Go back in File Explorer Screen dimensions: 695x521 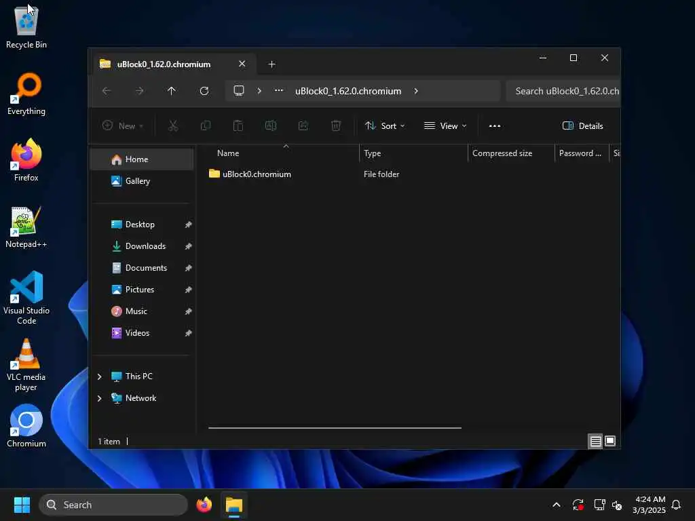point(107,91)
